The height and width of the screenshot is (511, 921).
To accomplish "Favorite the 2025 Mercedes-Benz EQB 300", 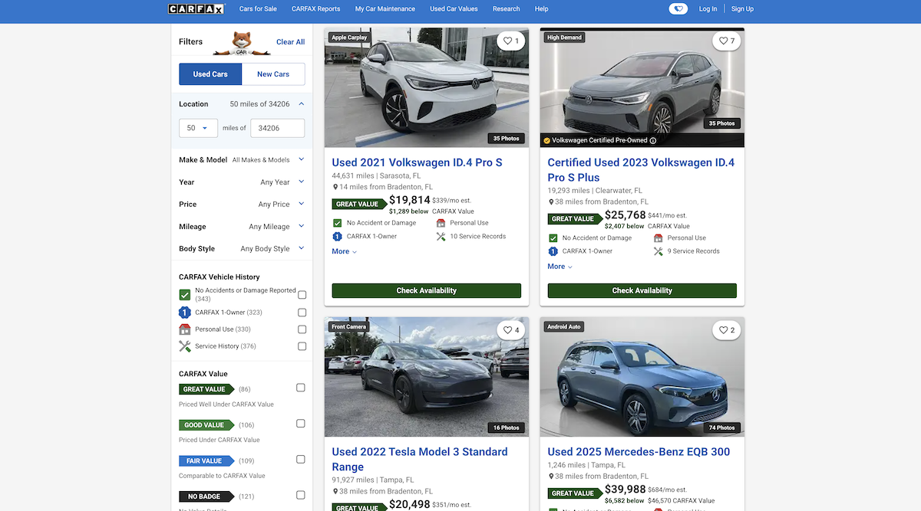I will [x=727, y=330].
